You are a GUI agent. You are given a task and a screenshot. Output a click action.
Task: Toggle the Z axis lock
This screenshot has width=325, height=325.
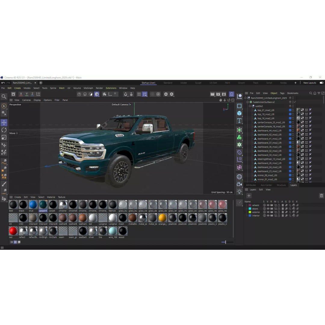(32, 94)
